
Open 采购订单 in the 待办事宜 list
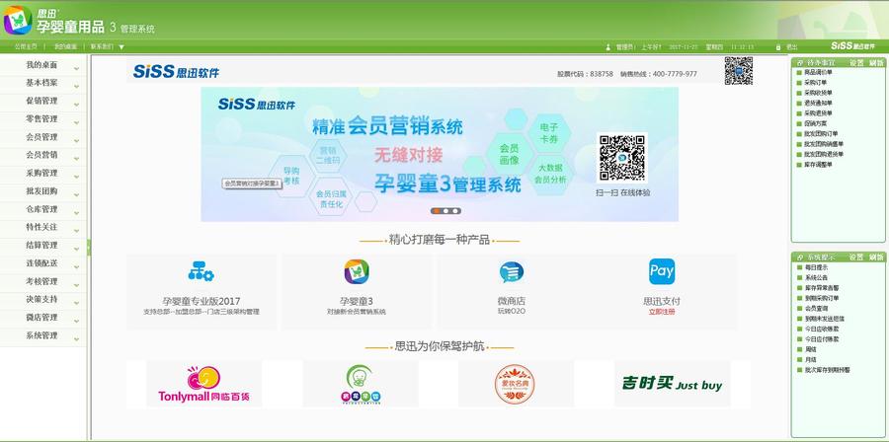pyautogui.click(x=818, y=82)
